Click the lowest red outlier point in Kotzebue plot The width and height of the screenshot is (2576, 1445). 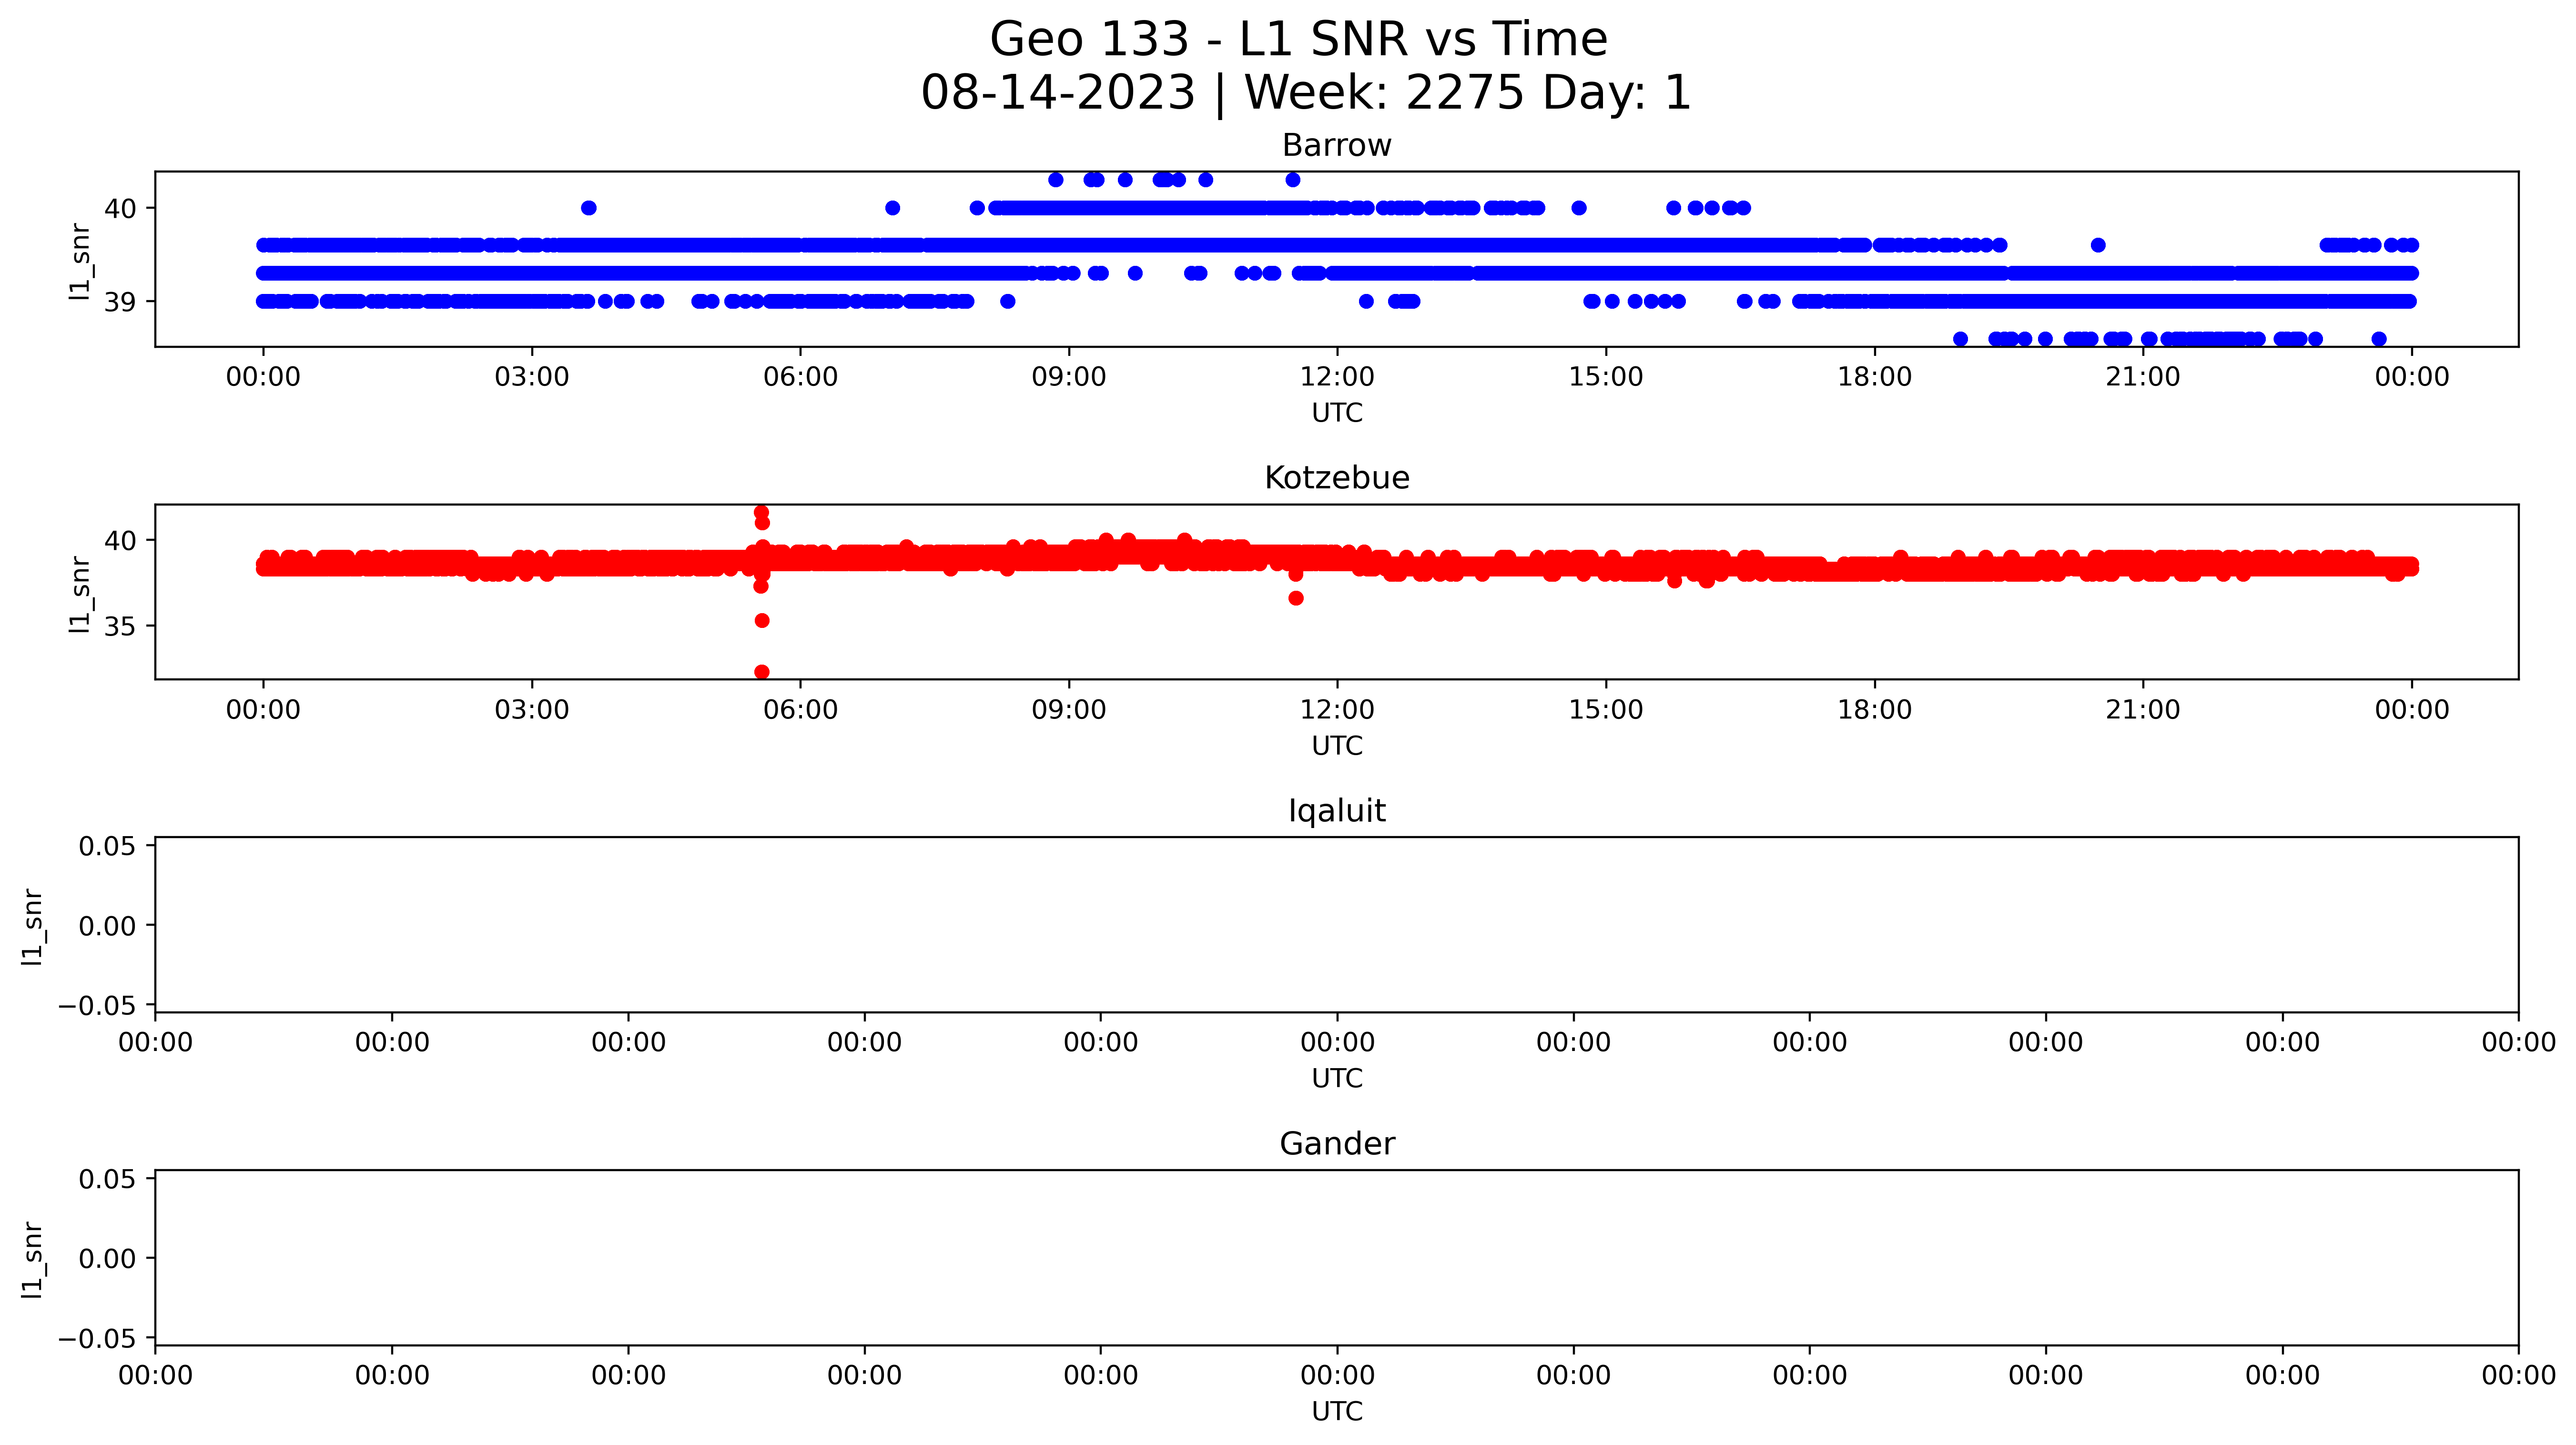pos(762,672)
